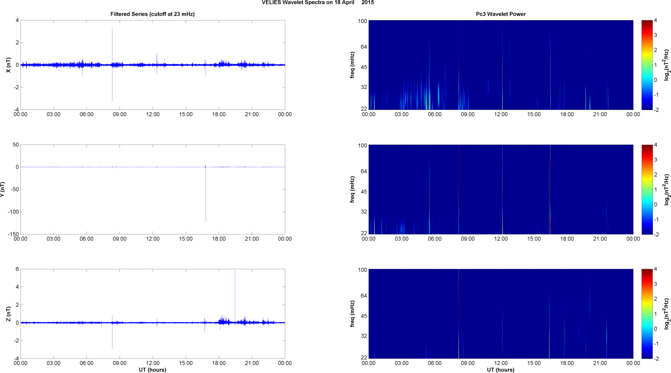
Task: Click UT (hours) label under bottom wavelet plot
Action: pyautogui.click(x=501, y=369)
